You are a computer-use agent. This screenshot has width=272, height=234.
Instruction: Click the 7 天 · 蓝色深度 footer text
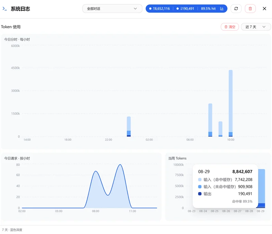pos(12,230)
